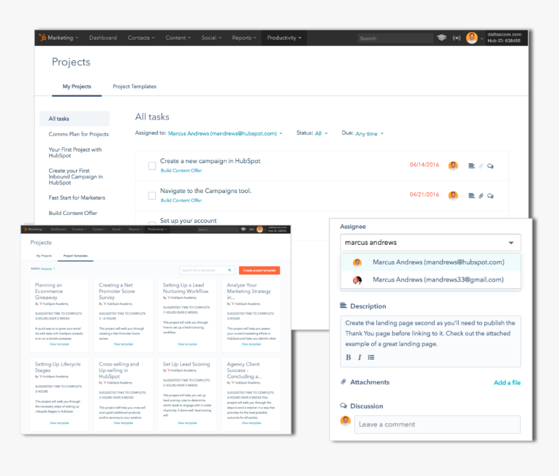Expand the Marketing menu in main nav
The width and height of the screenshot is (559, 476).
(63, 38)
